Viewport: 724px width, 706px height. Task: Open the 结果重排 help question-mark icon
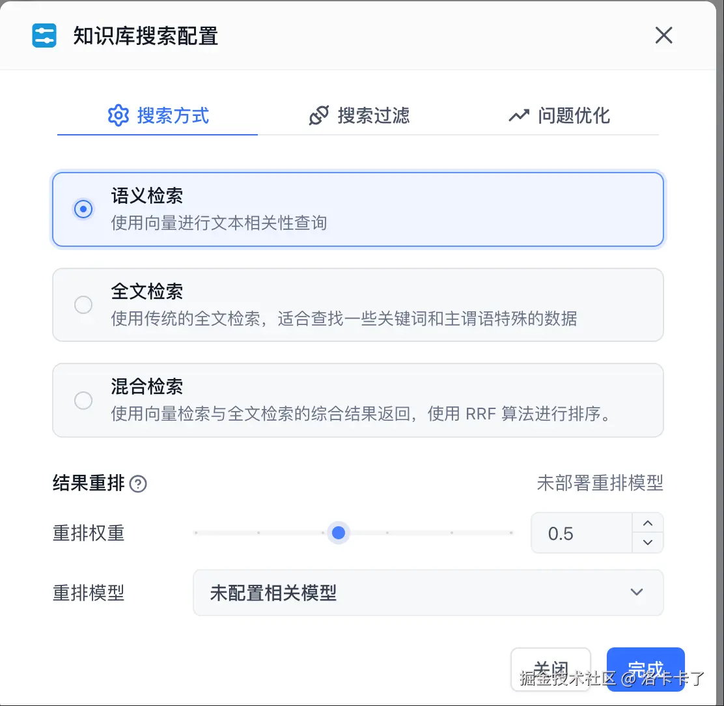138,484
